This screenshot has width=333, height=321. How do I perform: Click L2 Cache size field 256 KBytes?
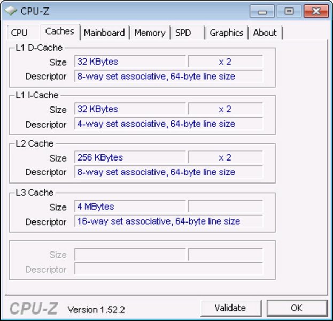(130, 157)
